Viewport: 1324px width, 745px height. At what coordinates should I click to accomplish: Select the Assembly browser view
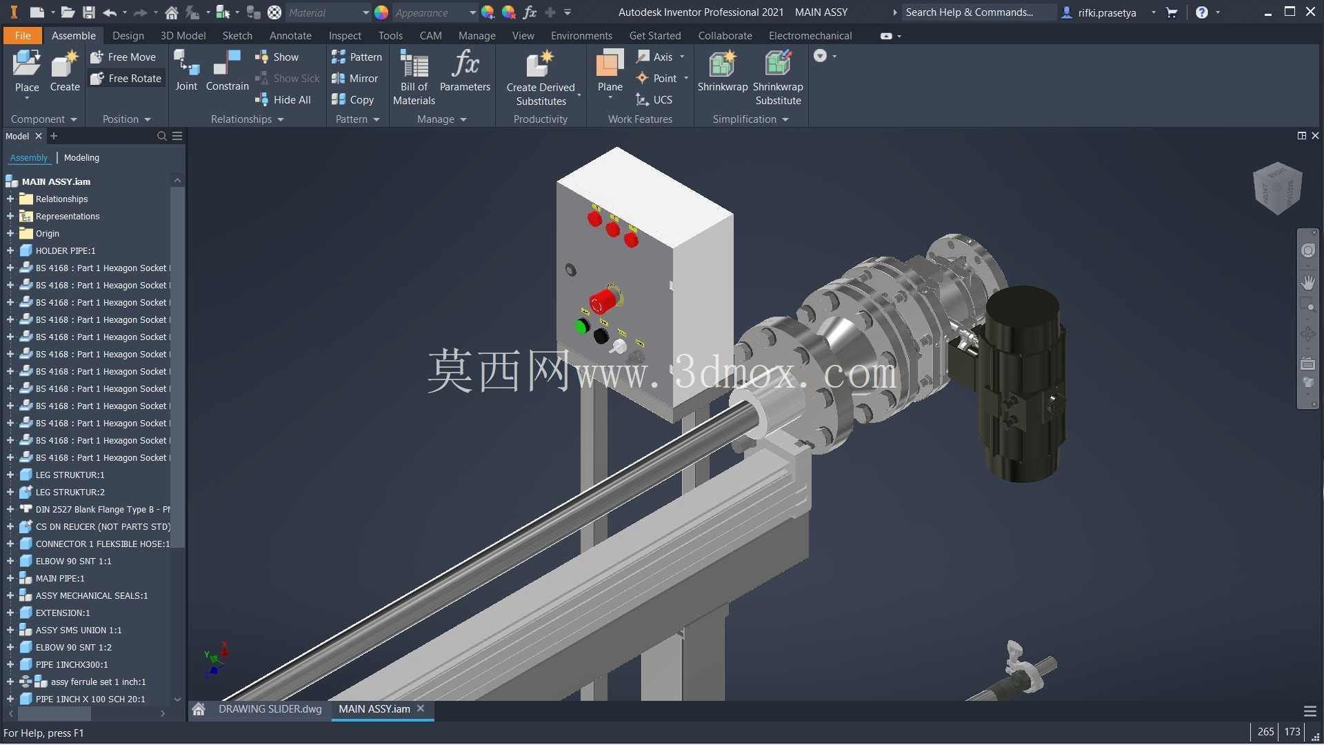click(29, 158)
